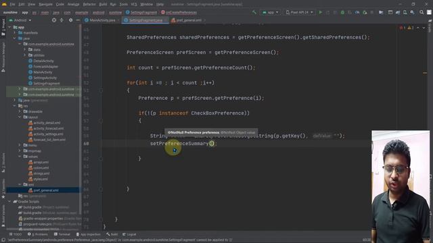433x243 pixels.
Task: Click the onCreatePreferences breadcrumb
Action: point(179,12)
